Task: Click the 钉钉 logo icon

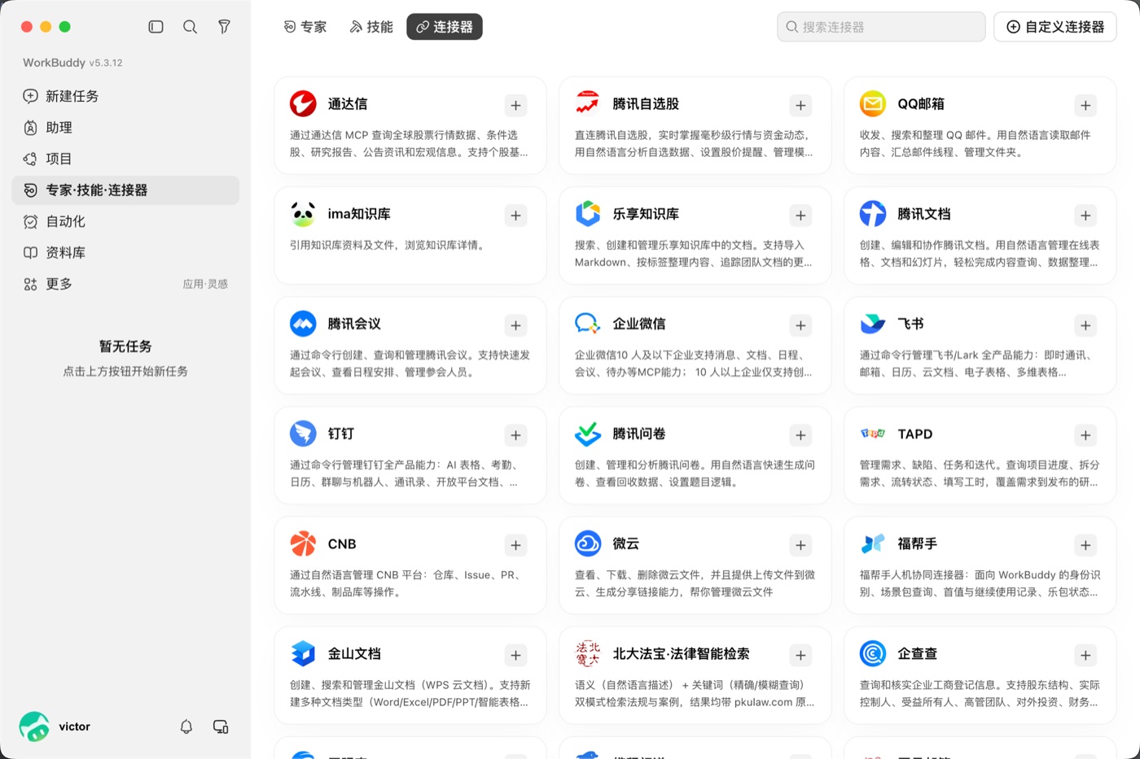Action: [x=303, y=433]
